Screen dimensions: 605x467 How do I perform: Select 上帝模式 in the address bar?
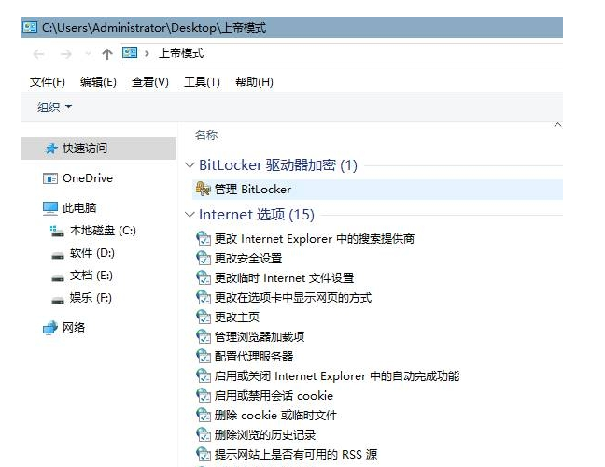pyautogui.click(x=181, y=53)
